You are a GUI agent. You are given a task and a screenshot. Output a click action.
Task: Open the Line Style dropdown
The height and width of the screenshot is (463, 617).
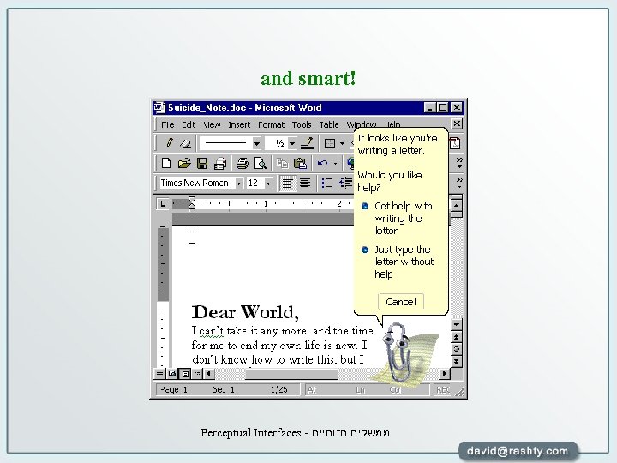coord(256,144)
